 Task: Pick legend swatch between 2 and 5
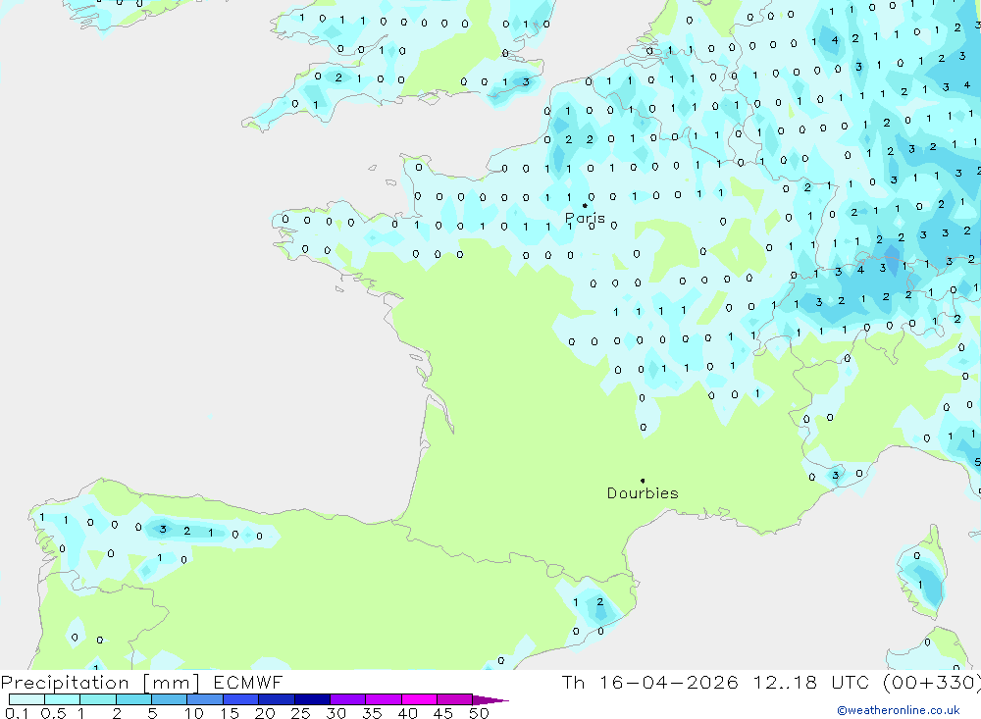pos(133,699)
